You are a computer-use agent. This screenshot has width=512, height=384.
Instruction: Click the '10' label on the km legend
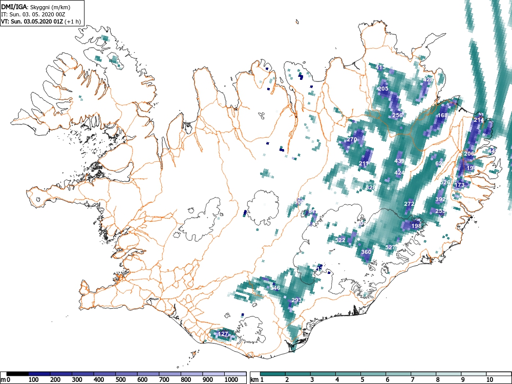click(x=489, y=380)
